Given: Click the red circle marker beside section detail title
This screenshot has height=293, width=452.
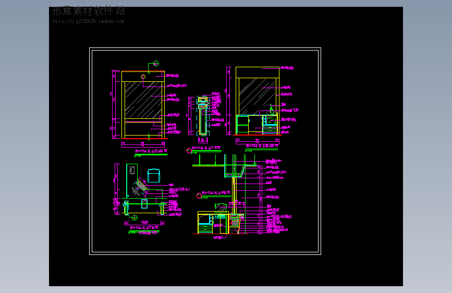Looking at the screenshot, I should (x=189, y=151).
